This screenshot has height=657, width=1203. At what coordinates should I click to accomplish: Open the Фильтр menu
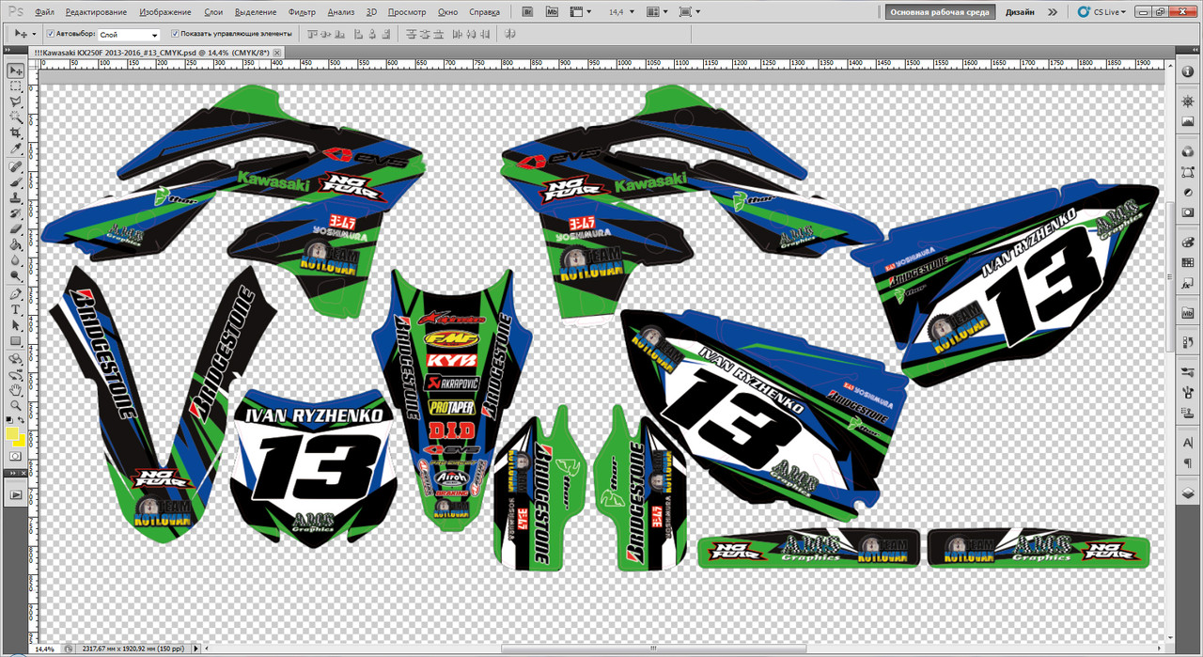point(302,12)
